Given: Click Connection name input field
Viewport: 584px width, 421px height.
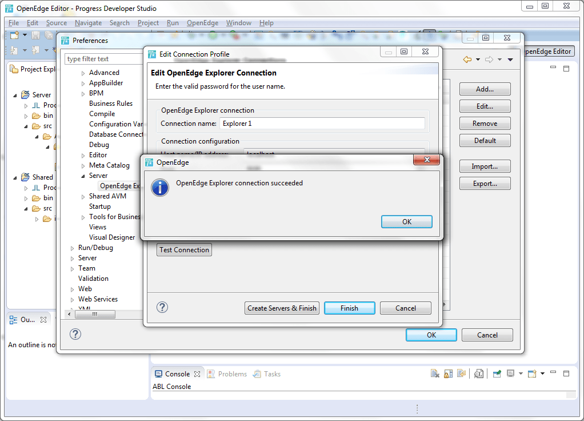Looking at the screenshot, I should click(x=322, y=124).
